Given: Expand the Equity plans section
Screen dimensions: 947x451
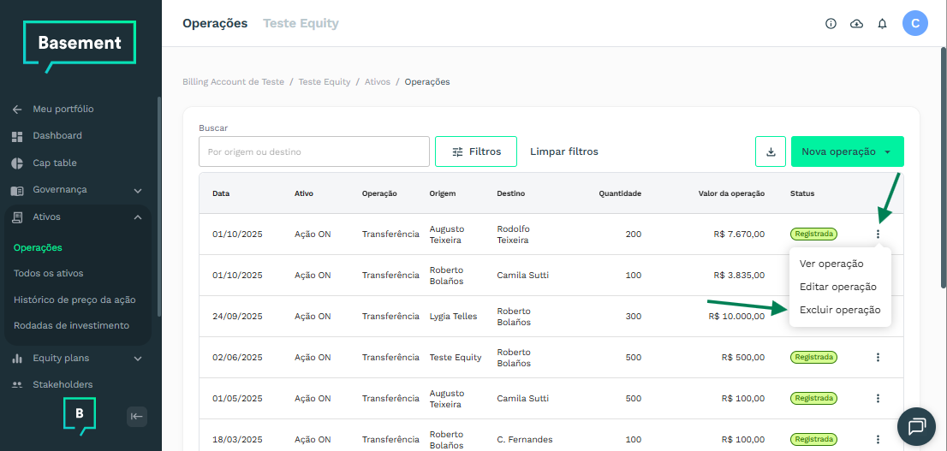Looking at the screenshot, I should click(138, 359).
